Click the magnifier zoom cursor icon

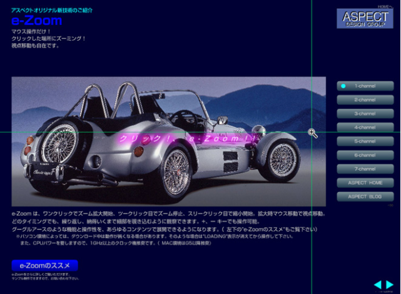313,133
